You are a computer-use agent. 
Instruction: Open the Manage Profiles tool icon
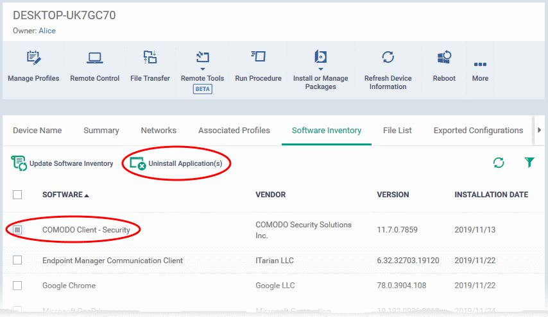(x=33, y=58)
